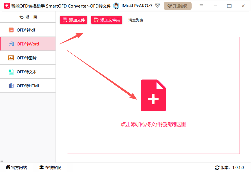Open membership with 开通会员 button
This screenshot has height=172, width=251.
tap(178, 6)
